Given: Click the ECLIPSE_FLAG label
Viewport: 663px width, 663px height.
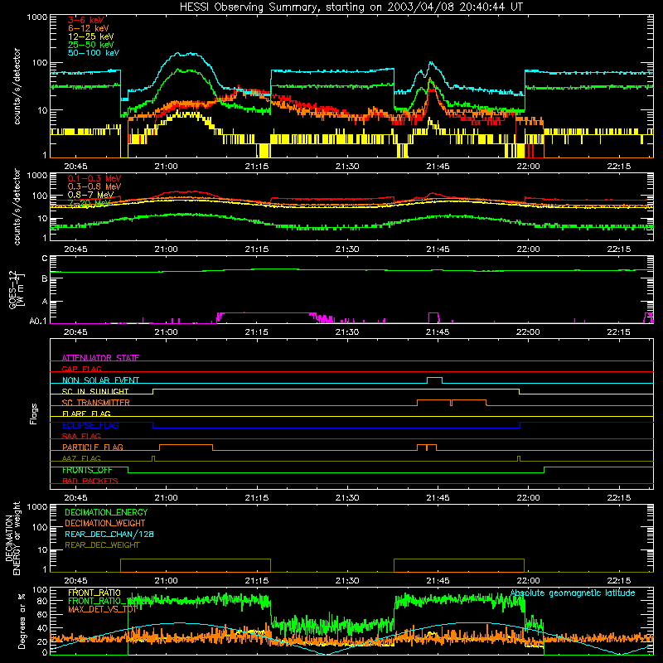Looking at the screenshot, I should coord(90,425).
